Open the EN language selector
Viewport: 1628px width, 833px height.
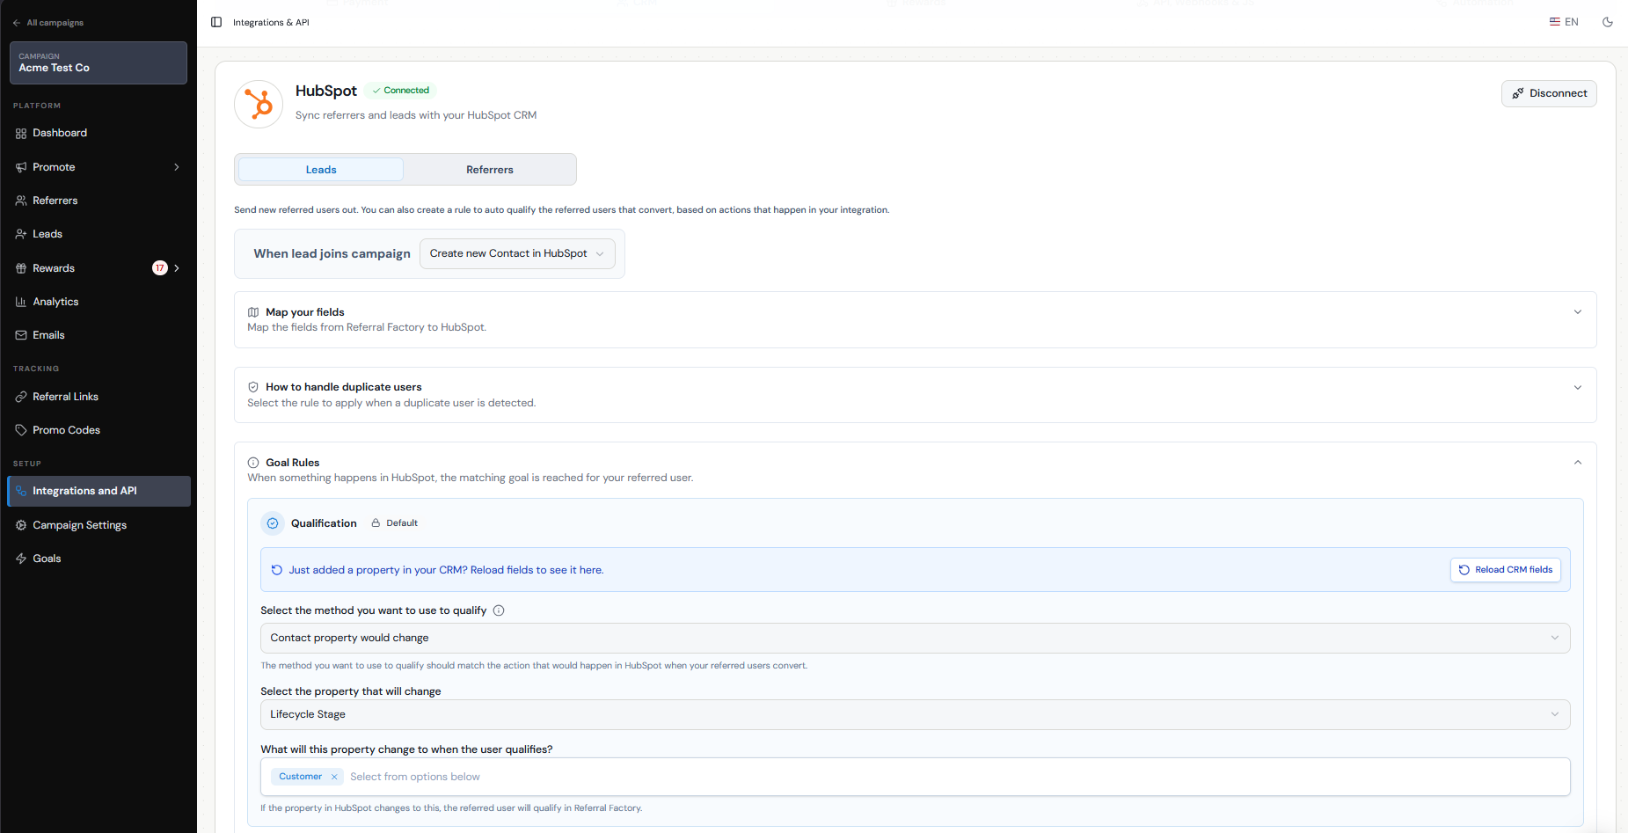click(x=1564, y=22)
